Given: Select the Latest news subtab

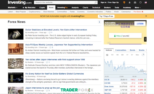Looking at the screenshot, I should [10, 12].
